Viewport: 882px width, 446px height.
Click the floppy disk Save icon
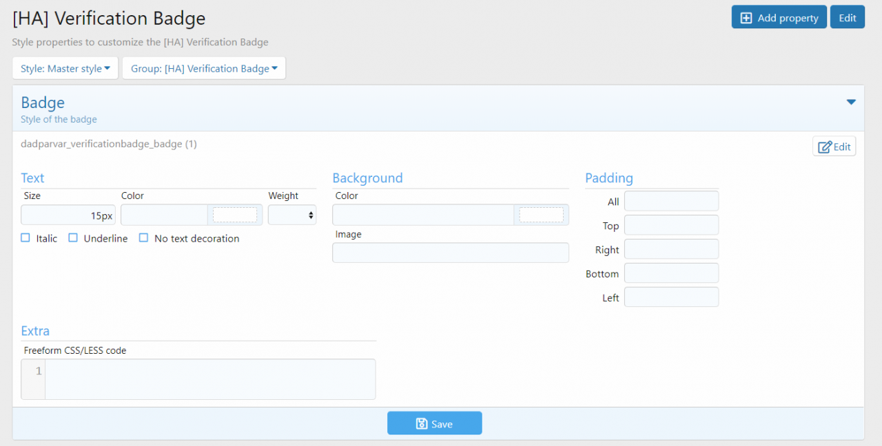(x=422, y=424)
